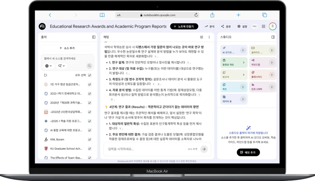
Task: Click 노트북 만들기 create notebook button
Action: (184, 26)
